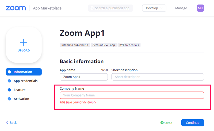Click the 'Zoom App1' page title
This screenshot has height=131, width=214.
pyautogui.click(x=82, y=33)
